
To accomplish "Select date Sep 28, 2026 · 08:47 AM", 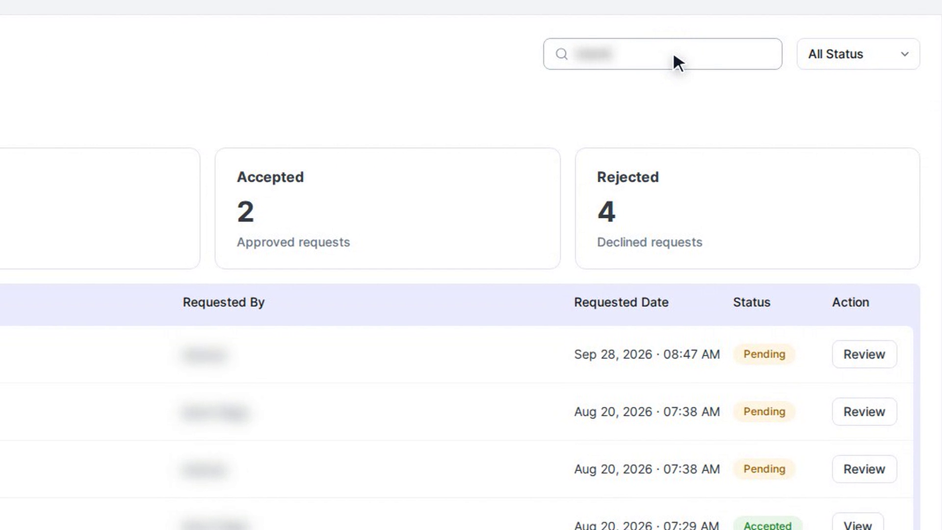I will [x=647, y=354].
